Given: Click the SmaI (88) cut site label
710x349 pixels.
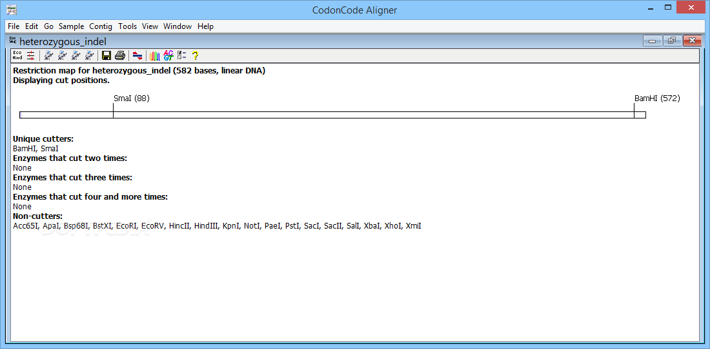Looking at the screenshot, I should coord(131,98).
